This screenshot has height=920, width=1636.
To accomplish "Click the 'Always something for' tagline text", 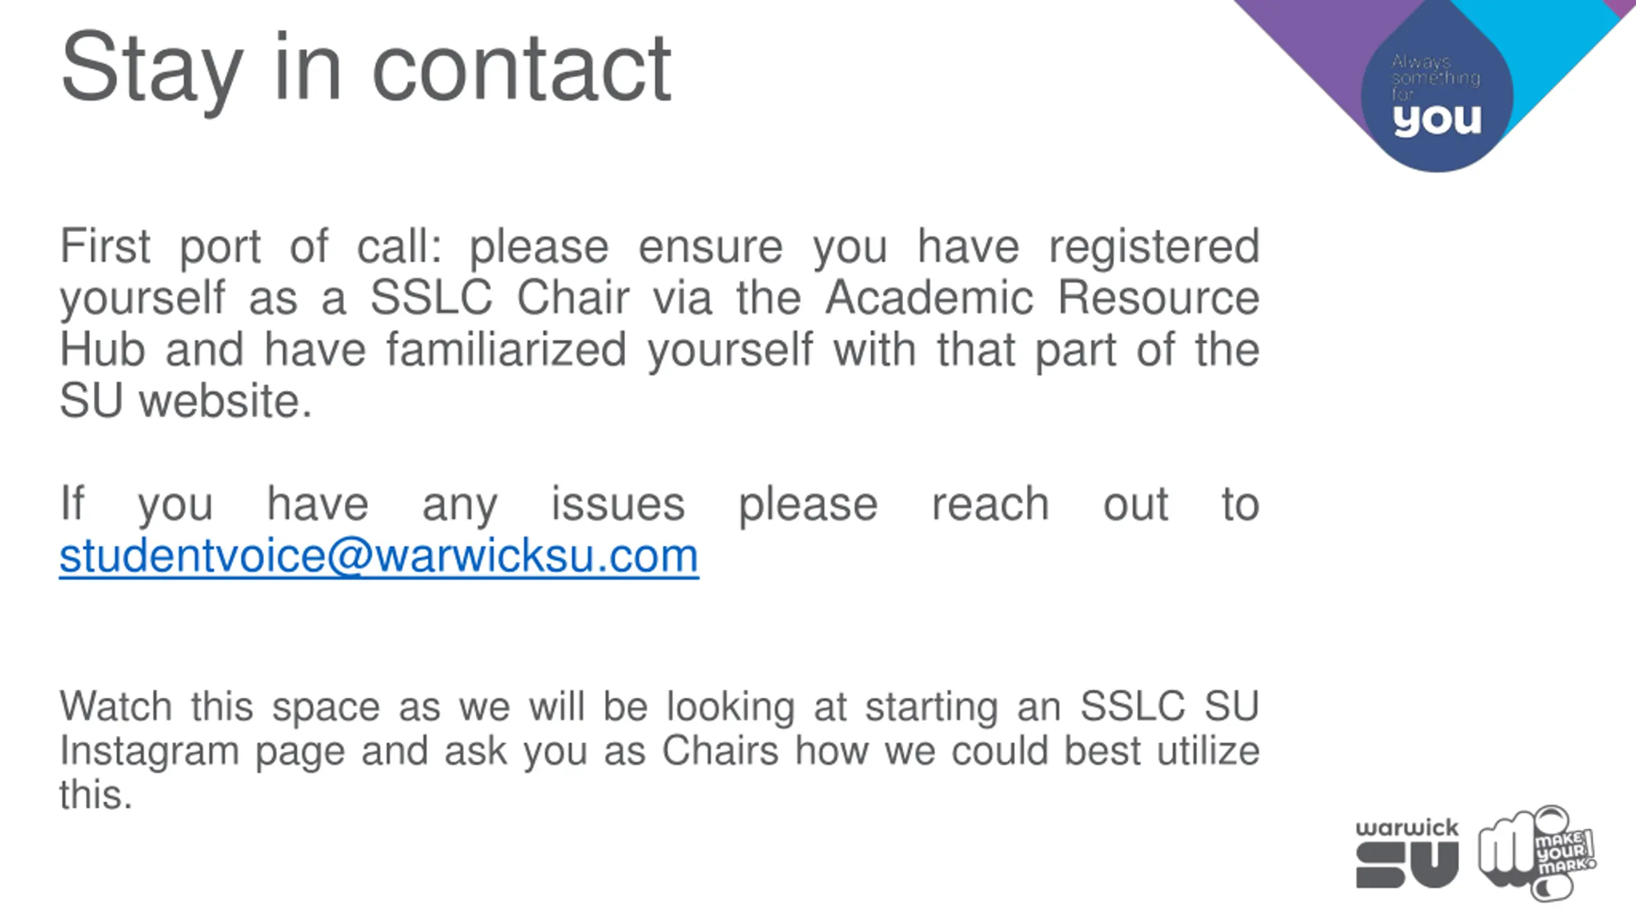I will point(1435,78).
